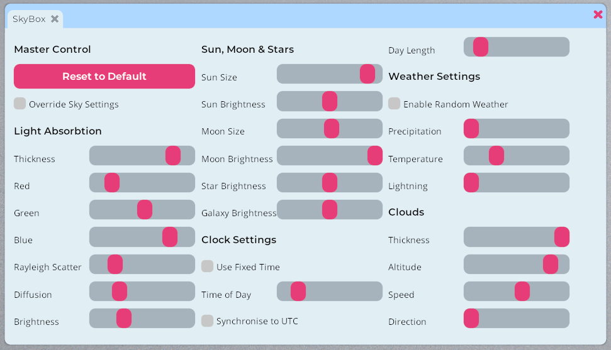611x350 pixels.
Task: Click the Light Absorption Thickness slider handle
Action: [173, 156]
